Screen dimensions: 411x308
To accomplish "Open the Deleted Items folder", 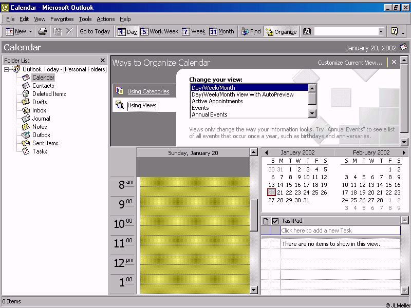I will (49, 94).
